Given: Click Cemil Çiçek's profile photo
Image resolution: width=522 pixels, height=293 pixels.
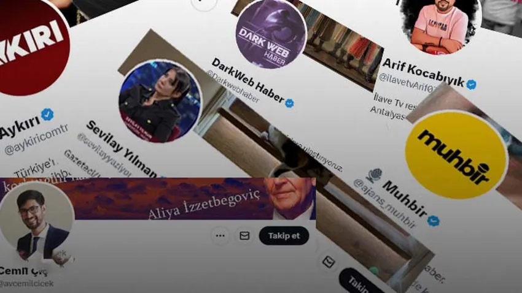Looking at the screenshot, I should click(37, 221).
